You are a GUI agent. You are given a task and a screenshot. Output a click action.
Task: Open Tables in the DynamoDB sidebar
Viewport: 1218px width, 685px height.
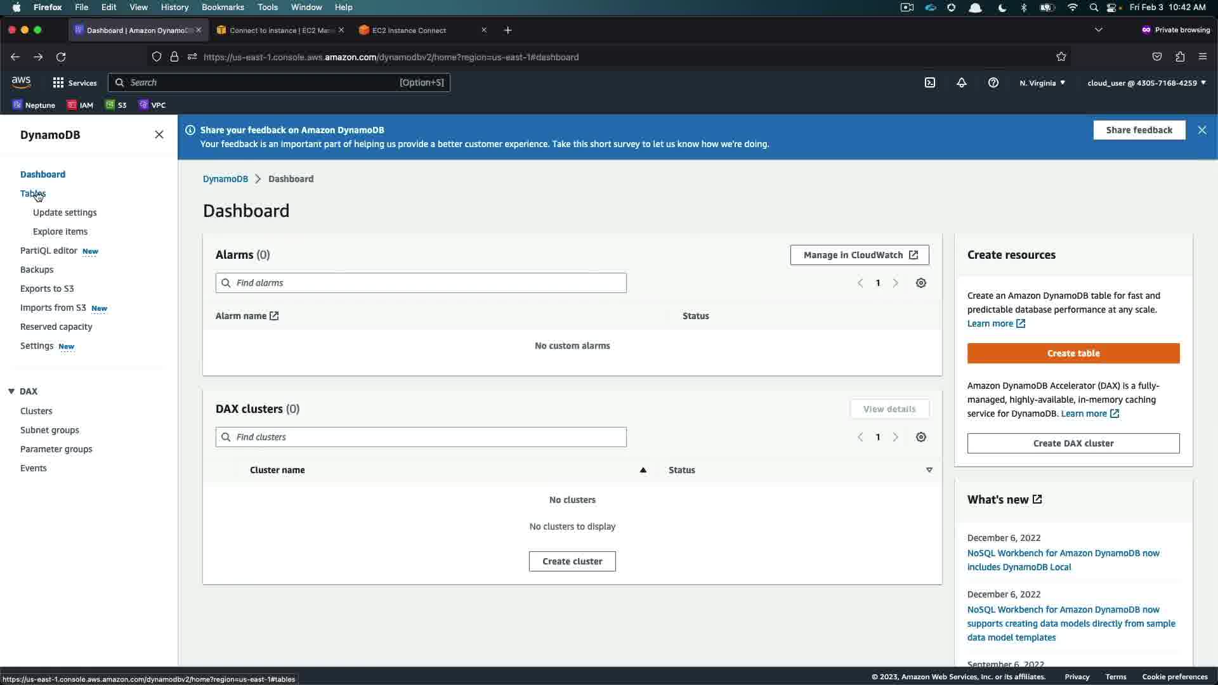click(33, 193)
